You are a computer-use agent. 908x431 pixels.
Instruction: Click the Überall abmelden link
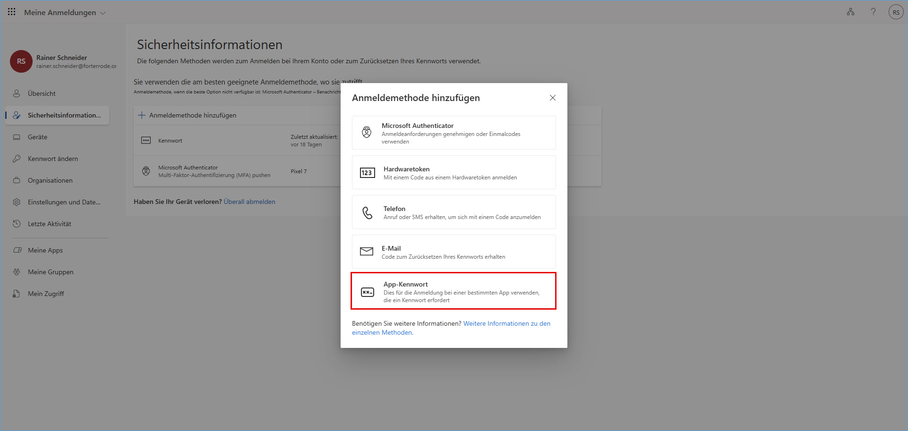click(249, 202)
